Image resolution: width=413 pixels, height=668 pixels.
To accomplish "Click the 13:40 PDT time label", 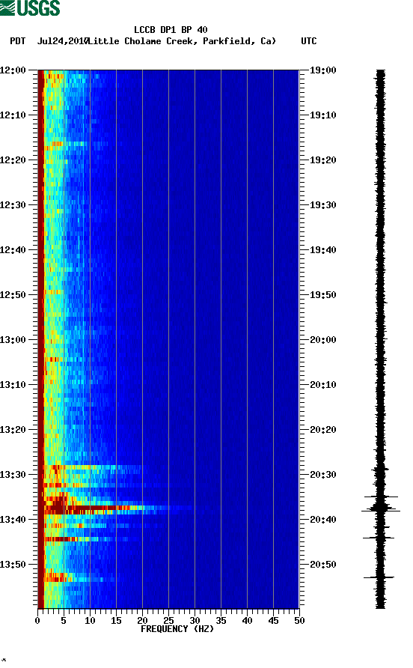I will (13, 520).
